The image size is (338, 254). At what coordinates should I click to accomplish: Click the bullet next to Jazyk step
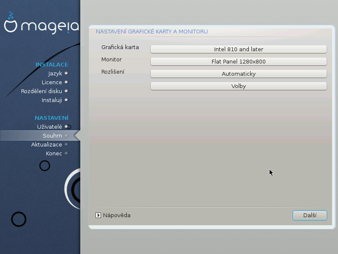click(x=66, y=73)
